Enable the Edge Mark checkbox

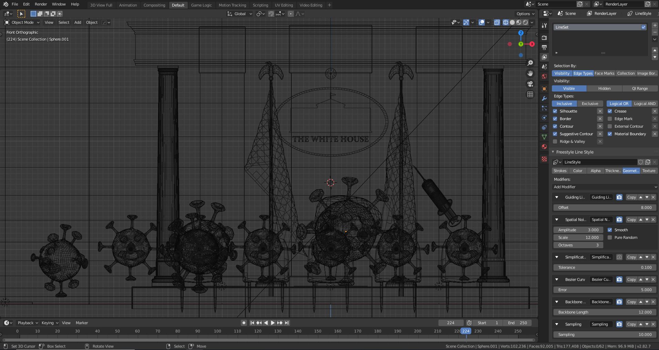tap(610, 119)
